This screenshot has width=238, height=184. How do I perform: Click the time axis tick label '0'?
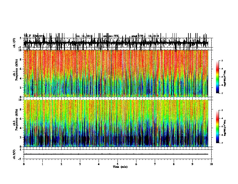click(x=24, y=164)
